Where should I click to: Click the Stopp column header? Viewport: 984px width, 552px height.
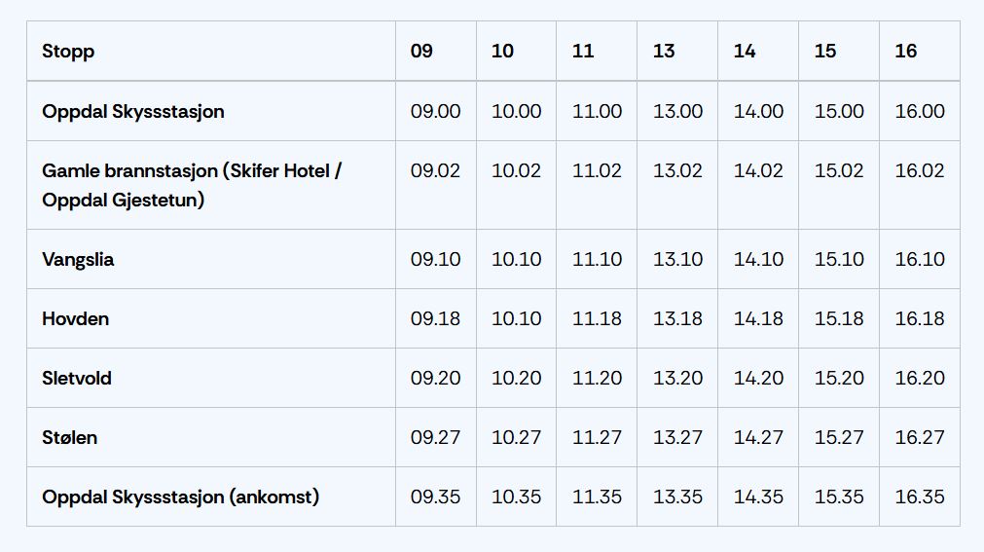pyautogui.click(x=68, y=52)
